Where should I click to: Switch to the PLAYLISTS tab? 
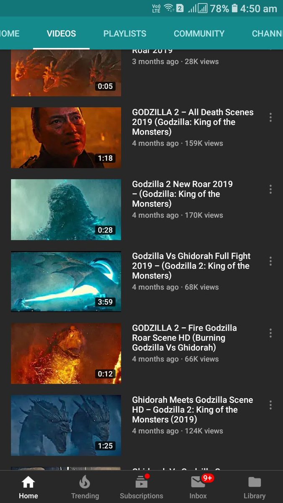(x=125, y=34)
